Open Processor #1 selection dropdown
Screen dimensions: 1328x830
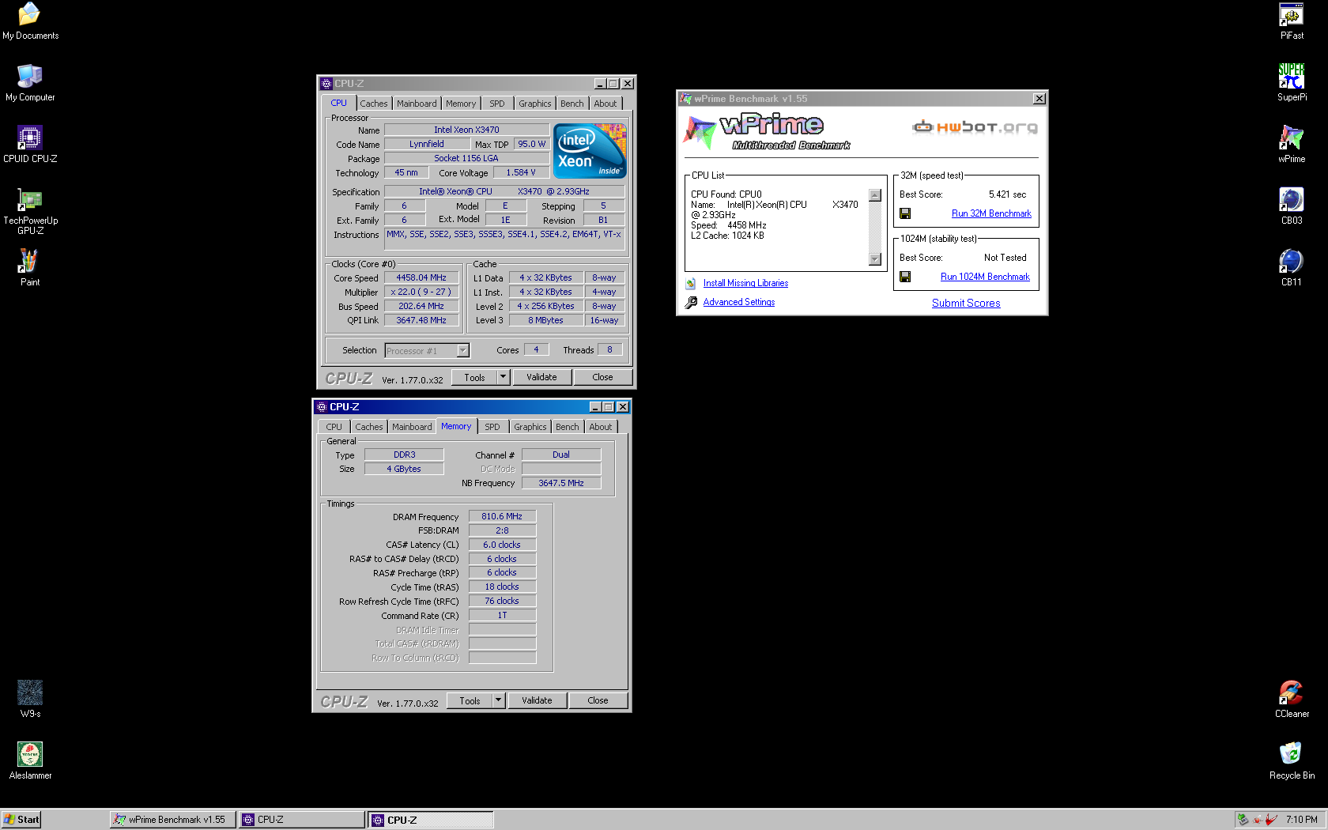(463, 350)
